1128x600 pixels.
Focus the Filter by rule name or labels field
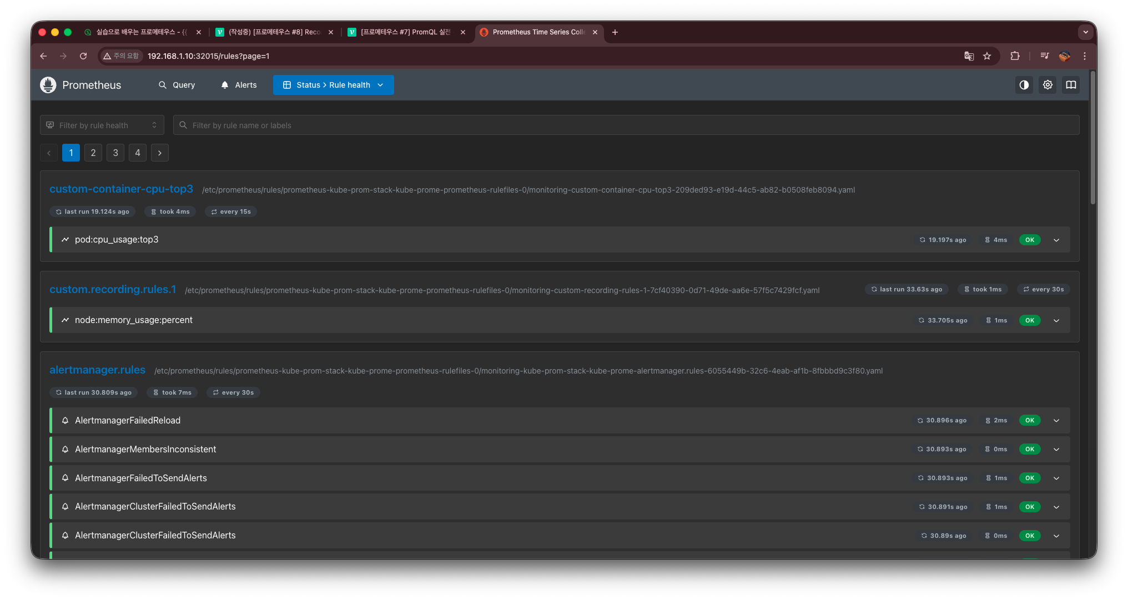[626, 125]
